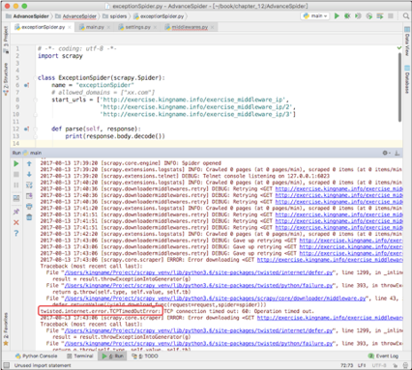The image size is (412, 370).
Task: Switch to the middlewares.py editor tab
Action: coord(190,27)
